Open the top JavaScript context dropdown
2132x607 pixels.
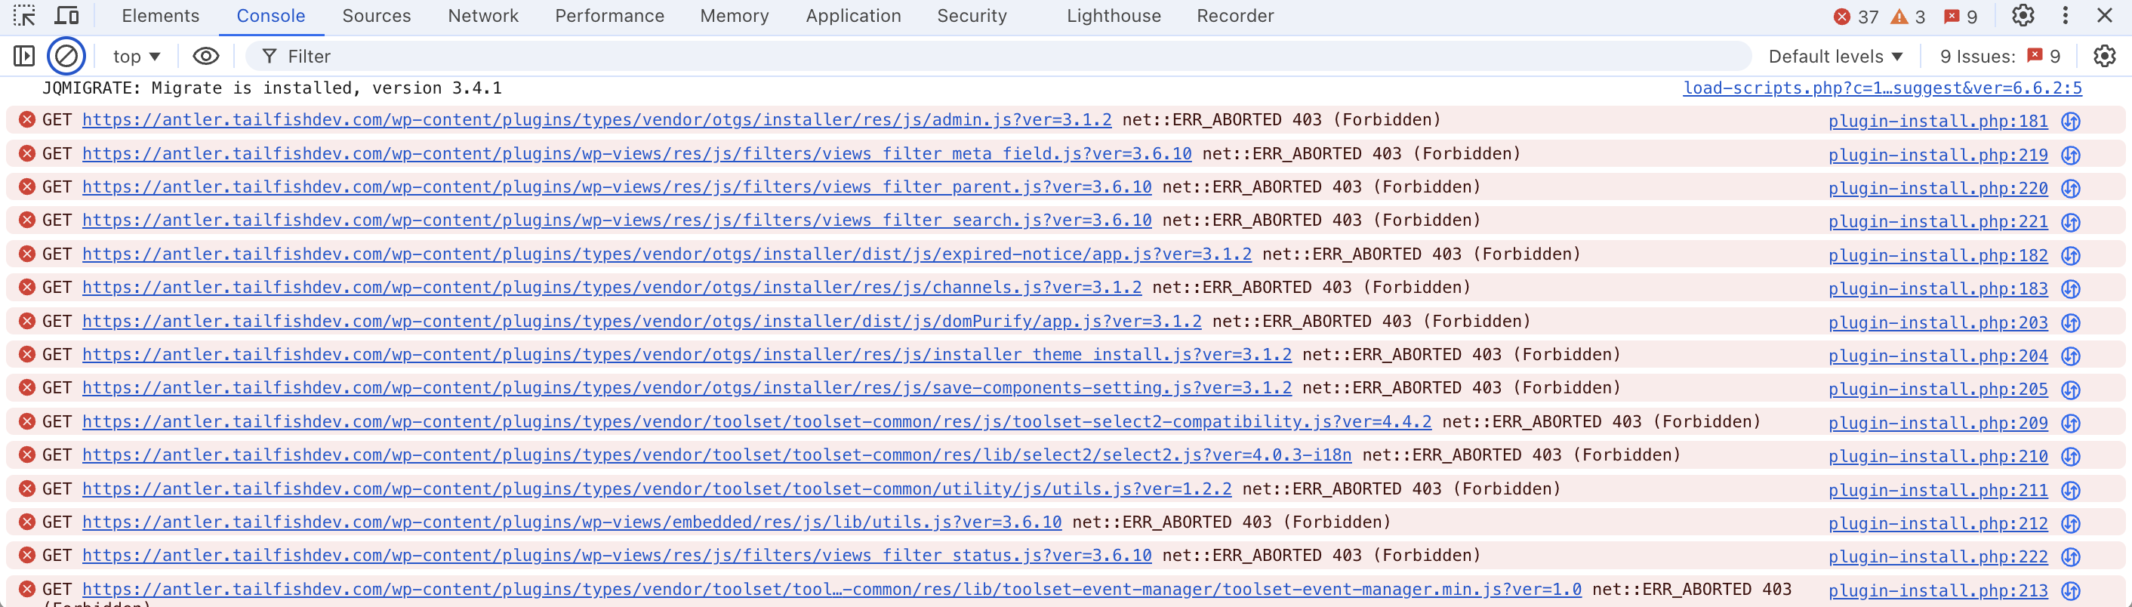pos(137,57)
